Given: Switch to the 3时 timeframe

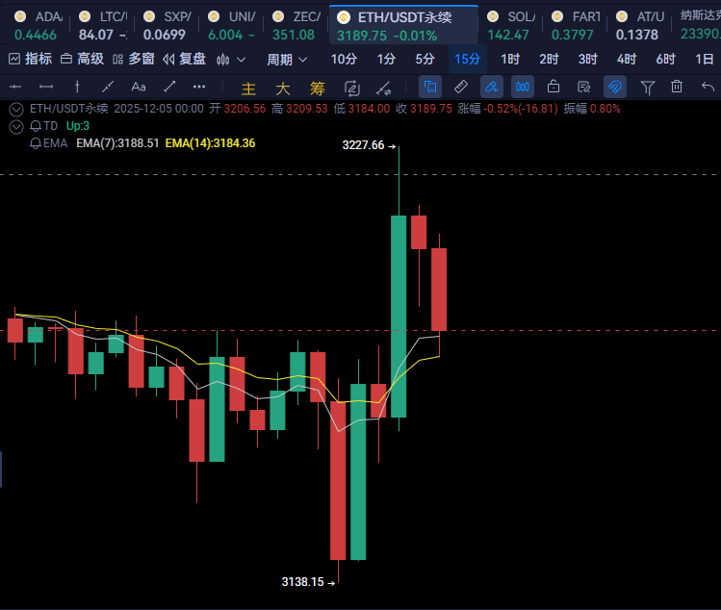Looking at the screenshot, I should pyautogui.click(x=587, y=59).
